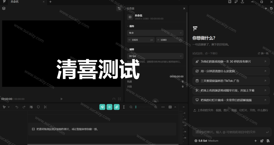Image resolution: width=274 pixels, height=145 pixels.
Task: Click the app logo in the title bar
Action: (4, 2)
